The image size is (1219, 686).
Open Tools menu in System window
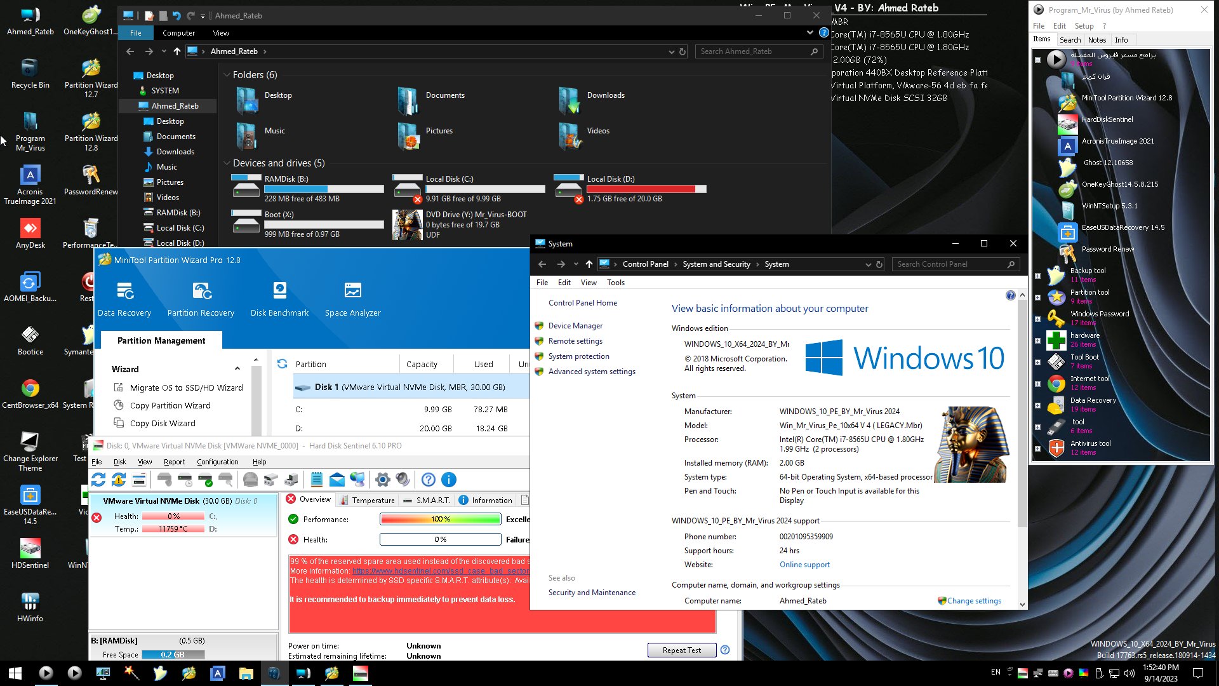point(616,283)
